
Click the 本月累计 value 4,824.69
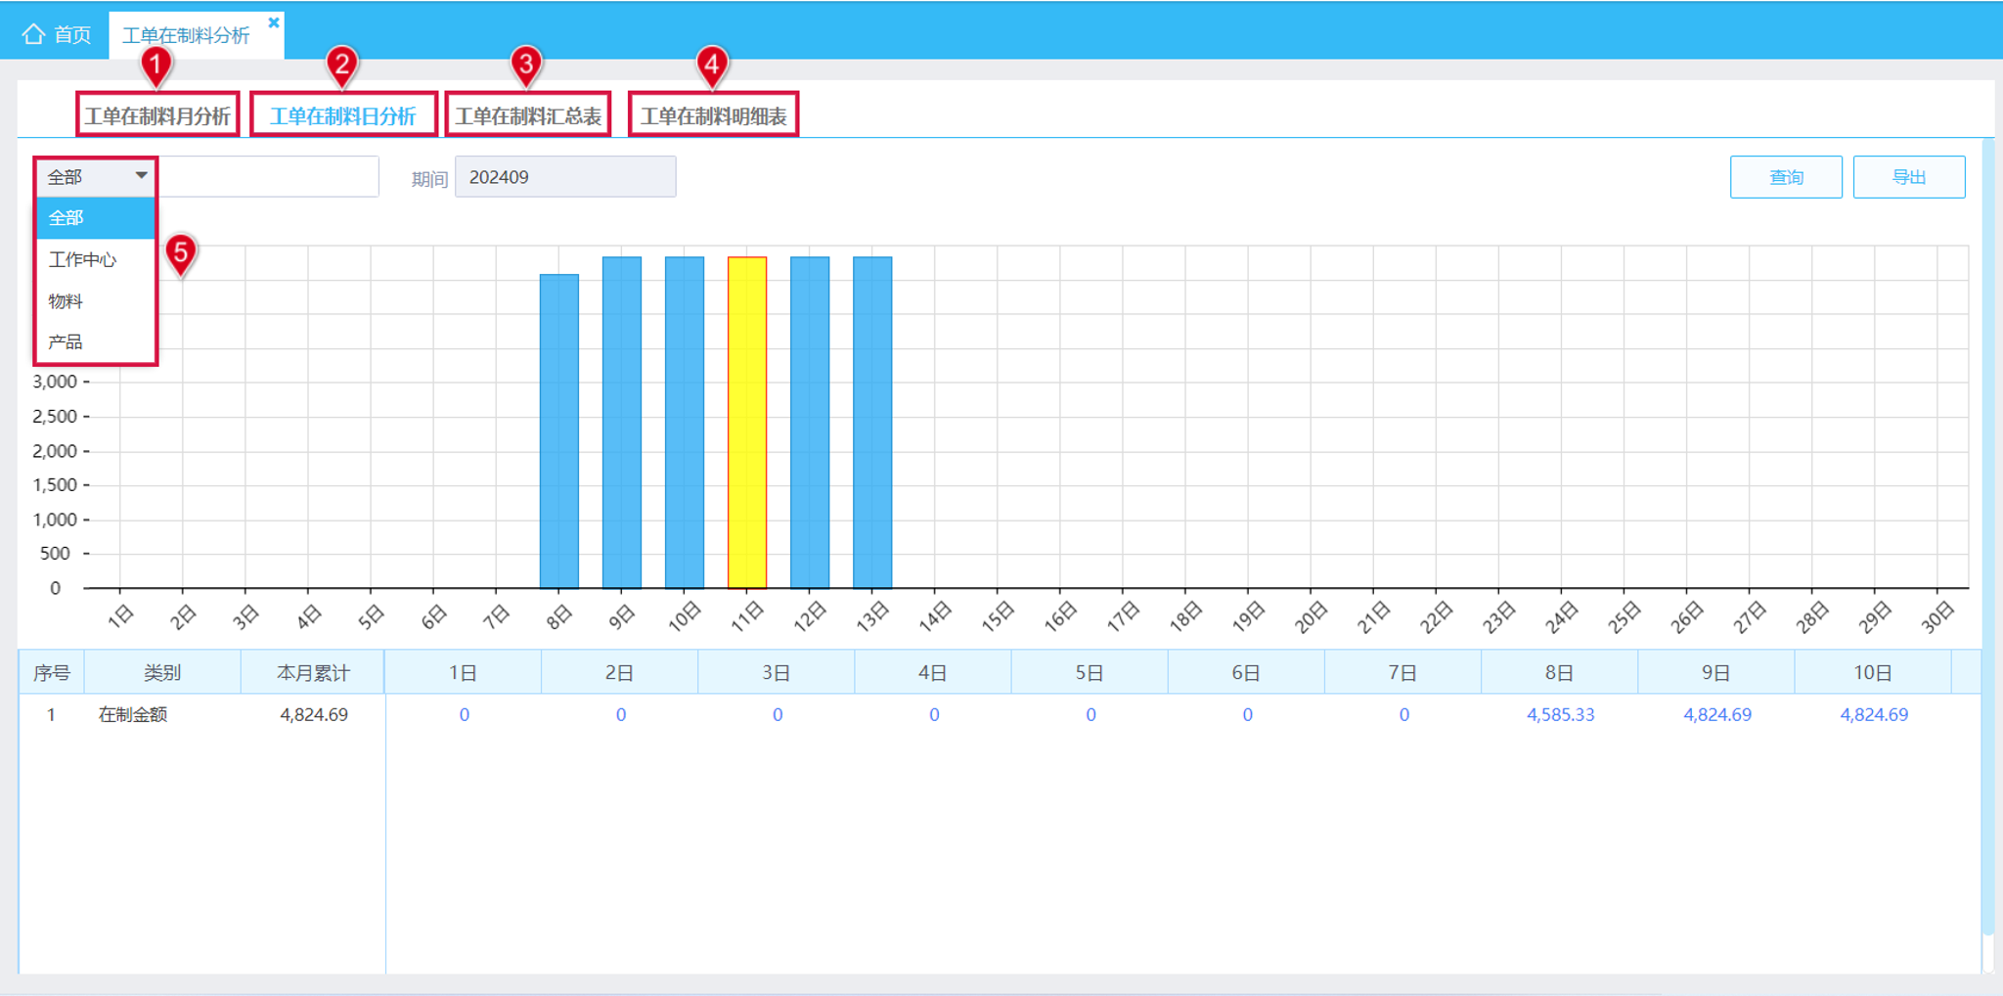[x=314, y=715]
